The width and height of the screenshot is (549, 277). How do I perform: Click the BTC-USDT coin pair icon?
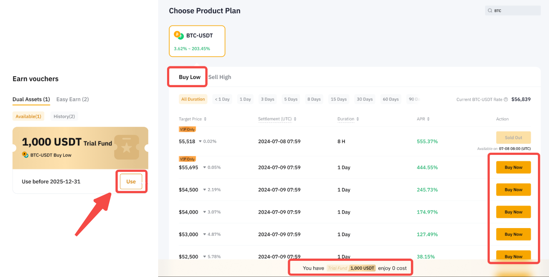(x=178, y=35)
